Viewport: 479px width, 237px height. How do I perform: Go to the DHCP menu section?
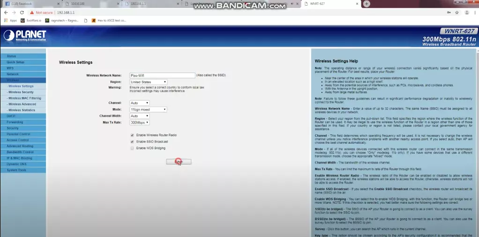(11, 116)
